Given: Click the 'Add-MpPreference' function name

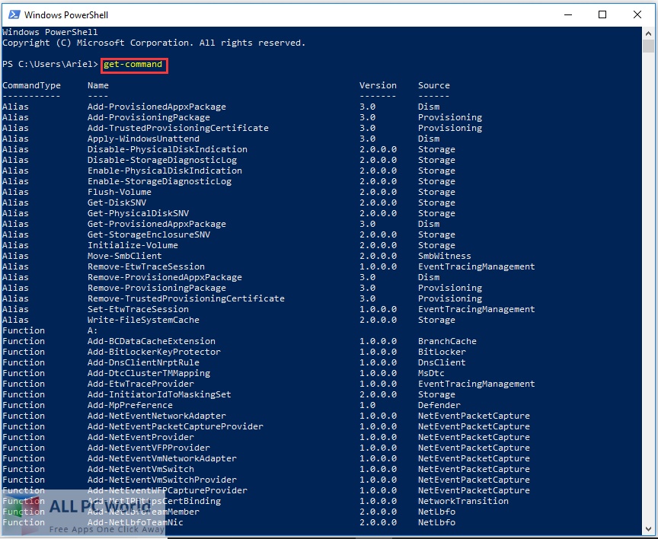Looking at the screenshot, I should click(x=130, y=405).
